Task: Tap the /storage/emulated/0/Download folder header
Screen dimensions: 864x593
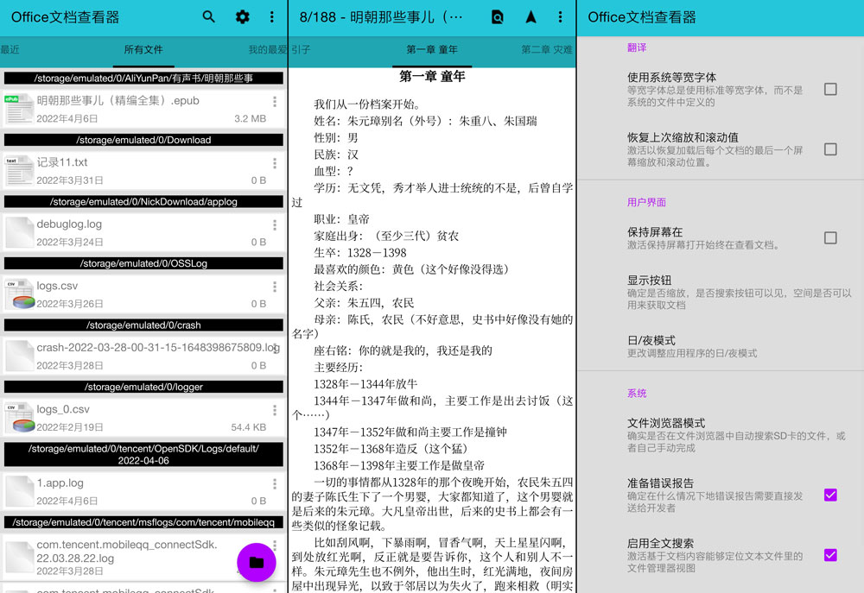Action: click(x=143, y=140)
